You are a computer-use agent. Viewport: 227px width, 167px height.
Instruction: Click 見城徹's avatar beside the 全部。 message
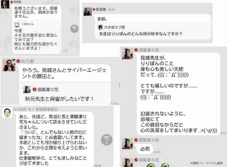click(88, 12)
